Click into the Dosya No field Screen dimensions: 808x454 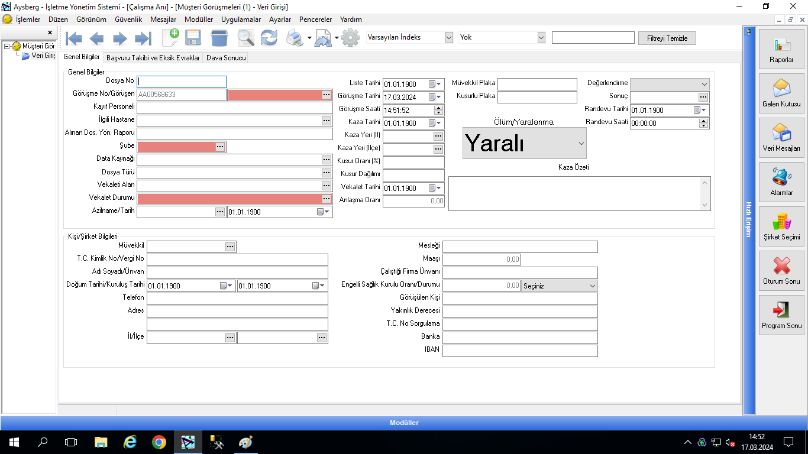point(182,82)
